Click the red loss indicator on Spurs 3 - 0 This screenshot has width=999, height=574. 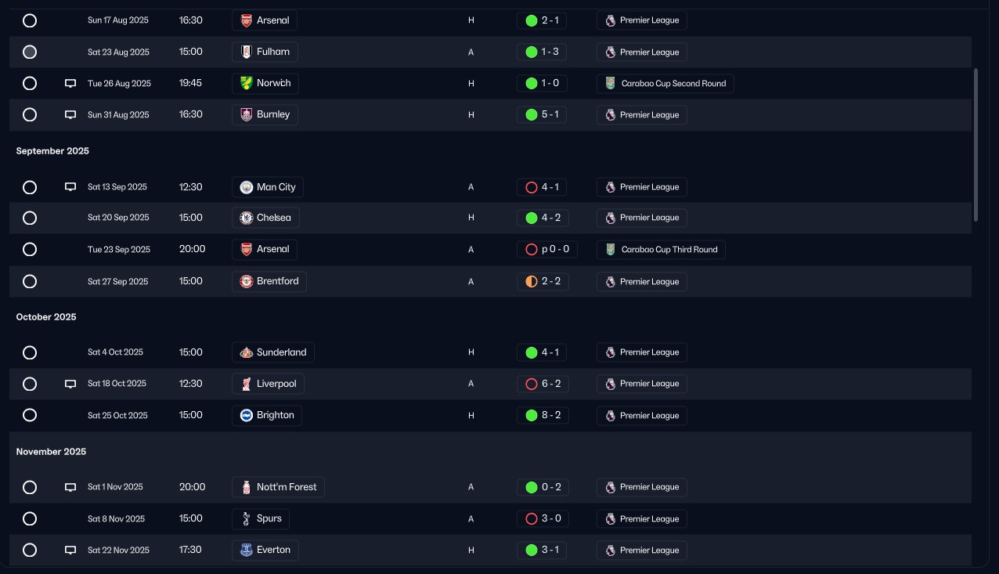[532, 518]
